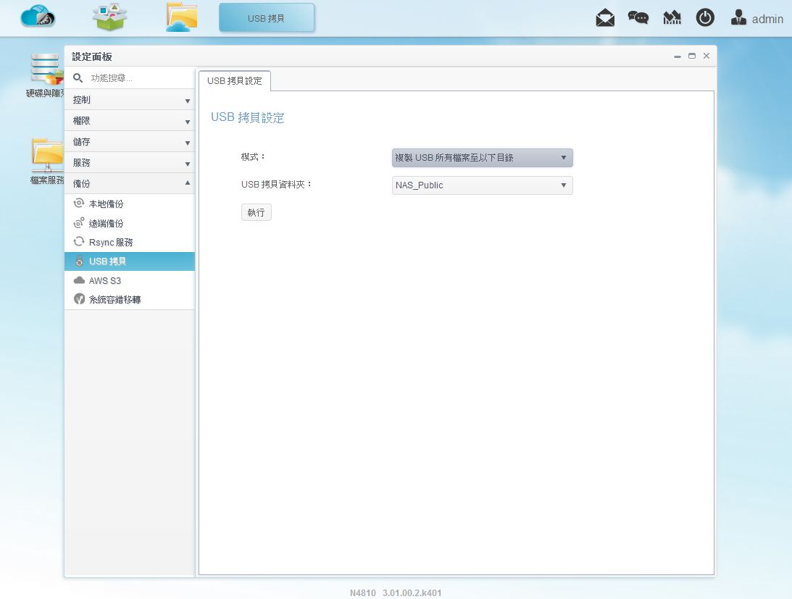
Task: Click the 模式 label
Action: 253,157
